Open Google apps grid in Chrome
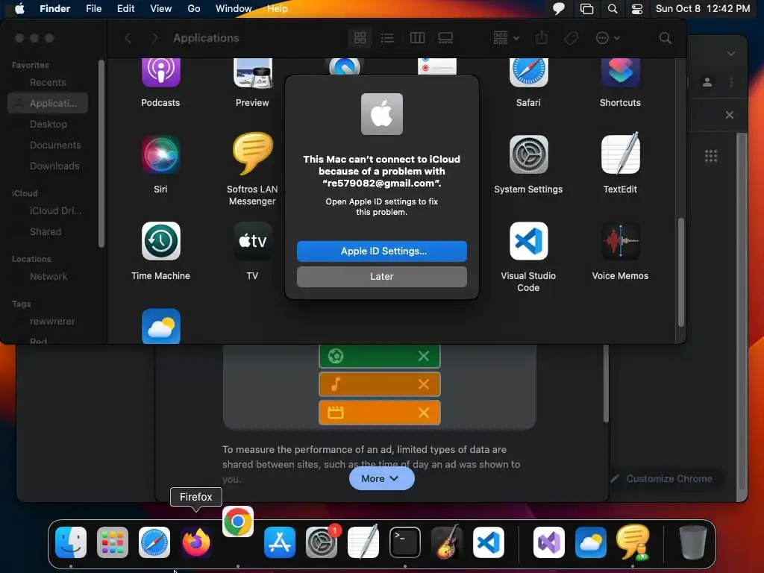764x573 pixels. (x=711, y=156)
